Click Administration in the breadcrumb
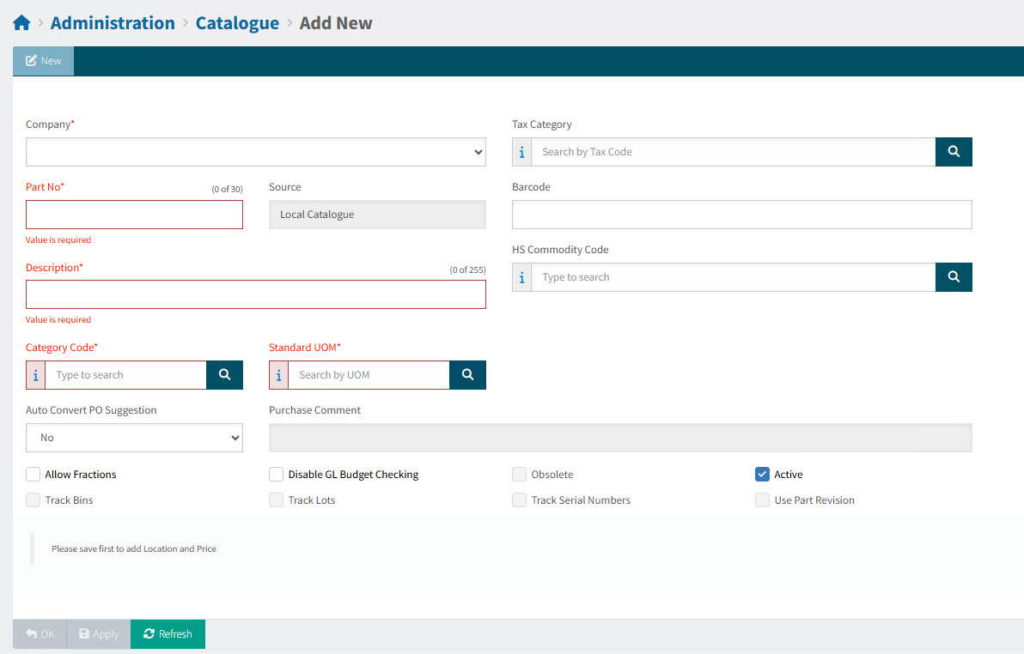1024x654 pixels. [x=113, y=22]
